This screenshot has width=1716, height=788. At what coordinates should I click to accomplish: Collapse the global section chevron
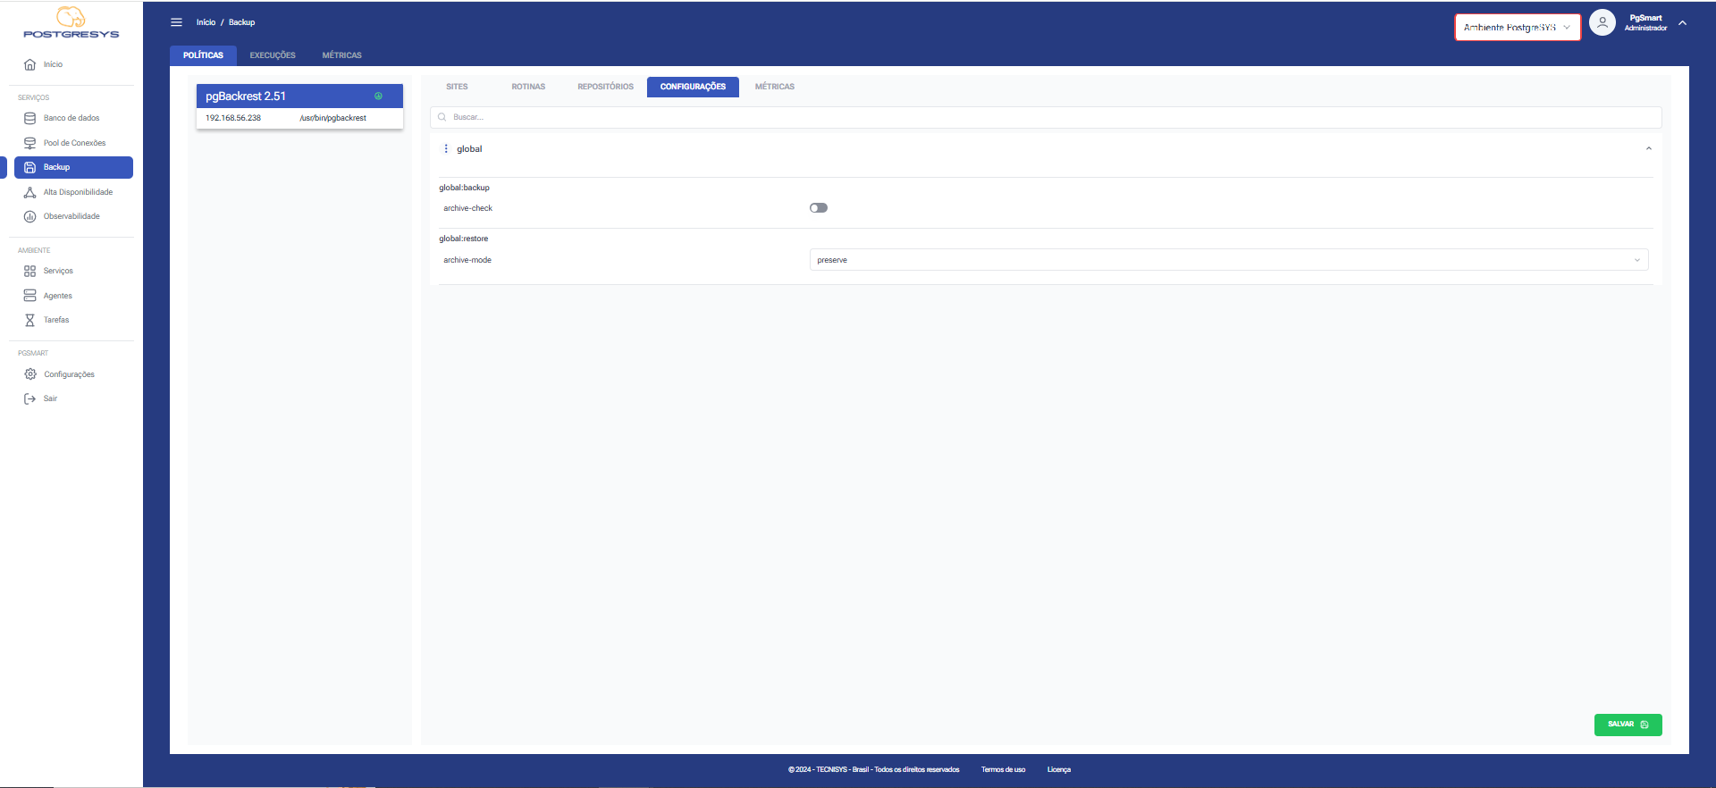coord(1649,148)
